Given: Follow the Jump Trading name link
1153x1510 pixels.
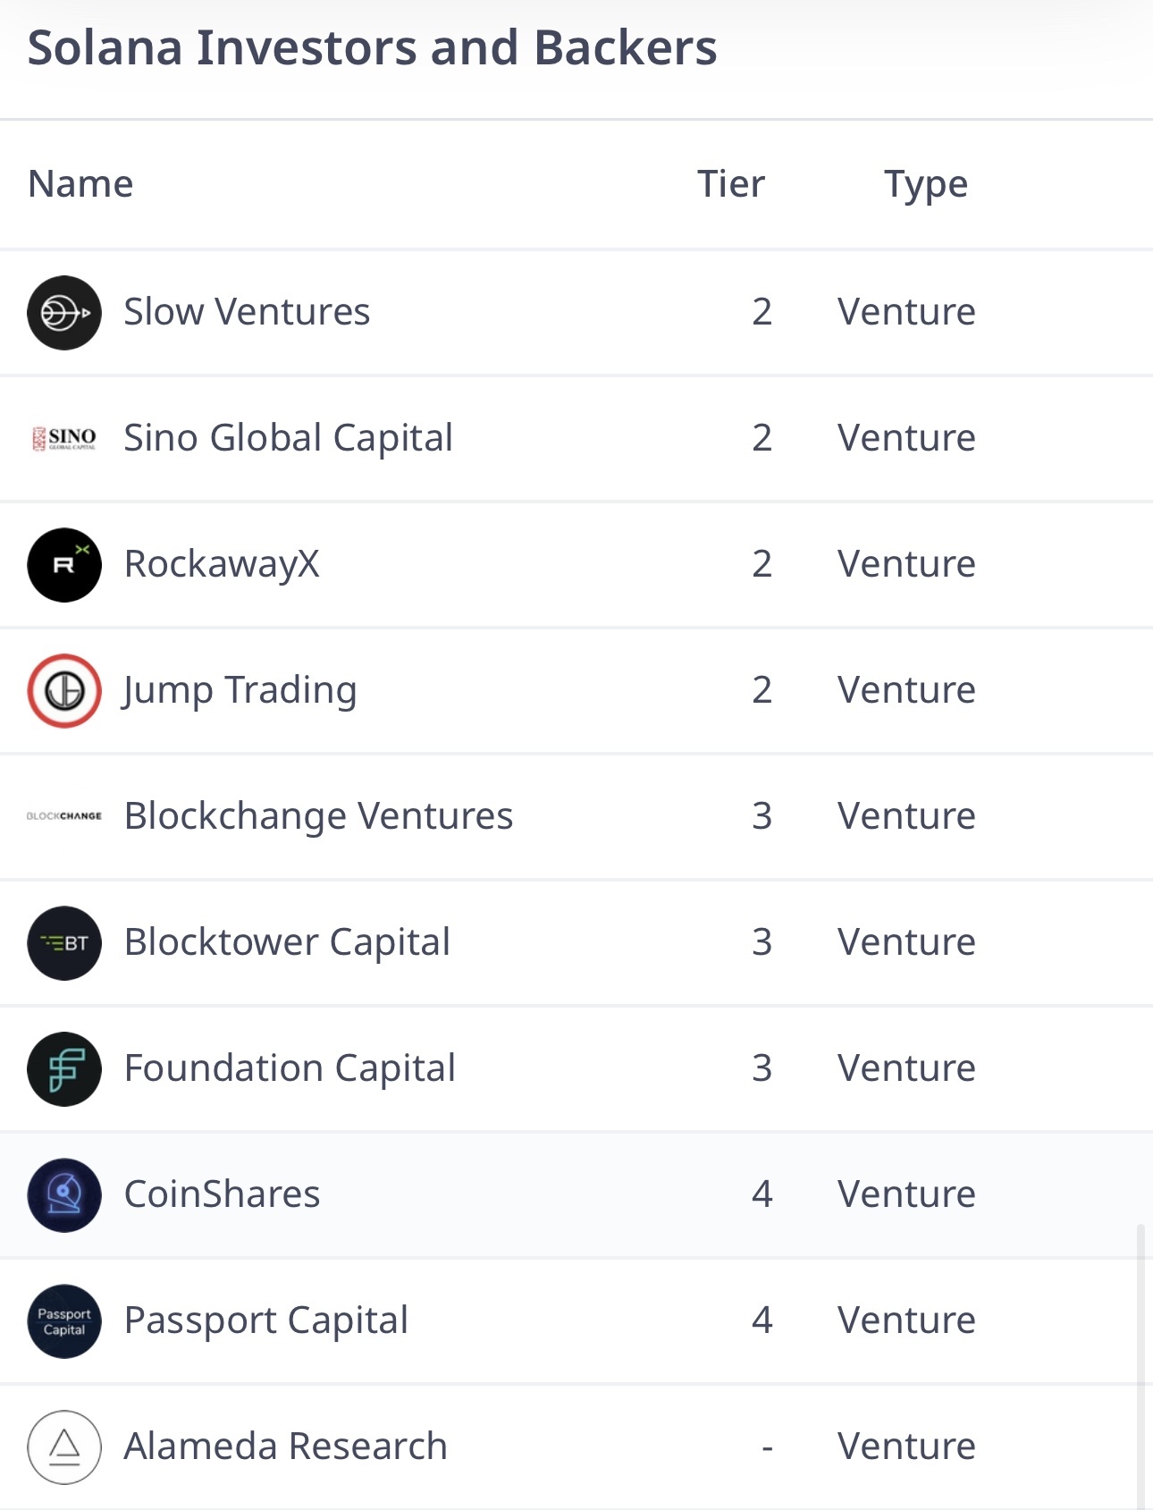Looking at the screenshot, I should 240,691.
